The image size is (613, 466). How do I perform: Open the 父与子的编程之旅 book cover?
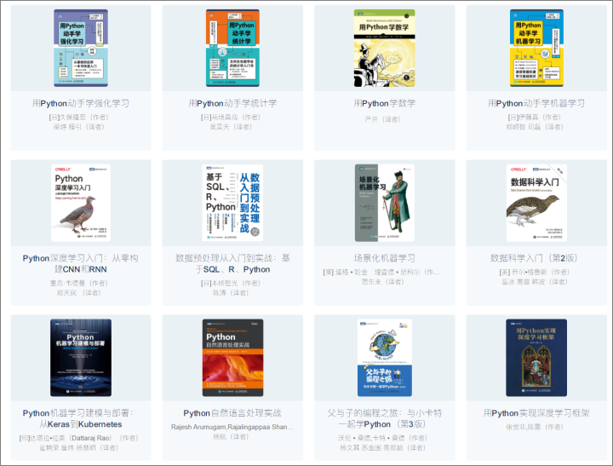[384, 358]
